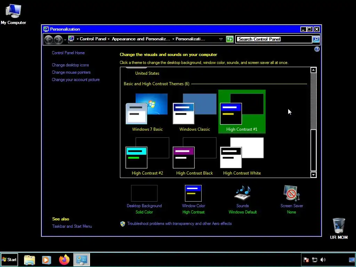
Task: Open Change desktop icons link
Action: click(70, 65)
